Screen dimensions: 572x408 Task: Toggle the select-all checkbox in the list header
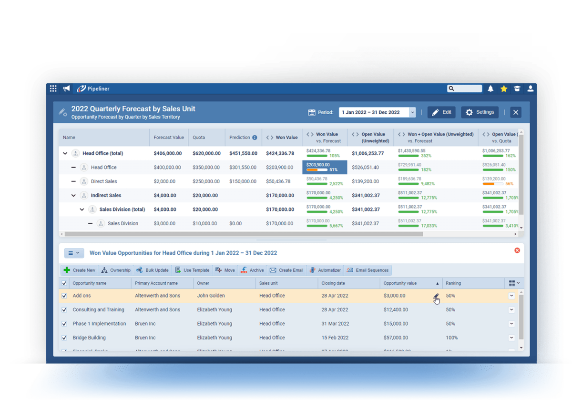(x=64, y=283)
